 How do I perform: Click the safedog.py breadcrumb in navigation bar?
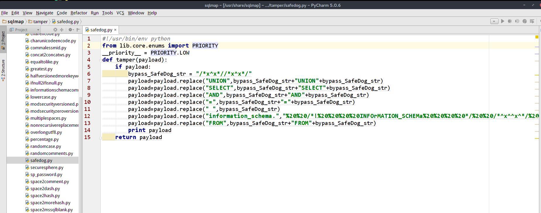(x=65, y=21)
